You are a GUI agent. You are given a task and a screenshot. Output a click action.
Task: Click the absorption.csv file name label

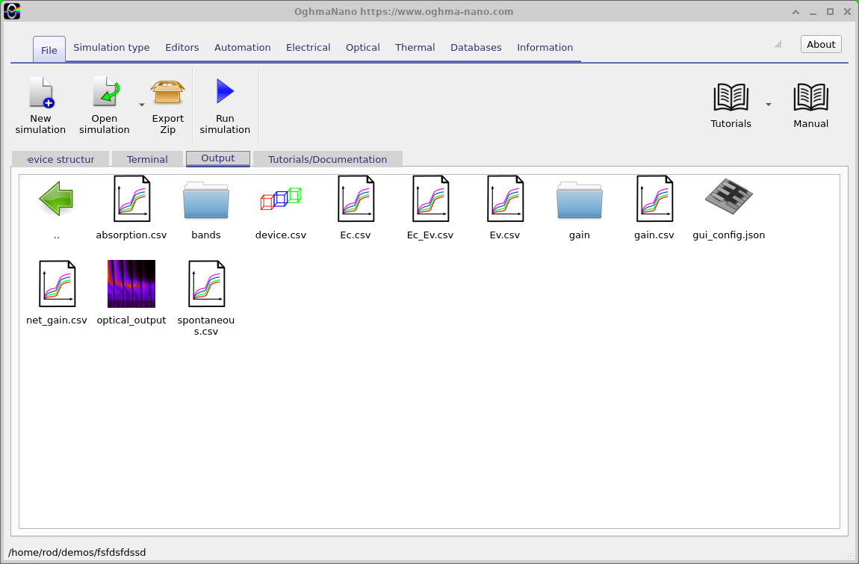131,235
